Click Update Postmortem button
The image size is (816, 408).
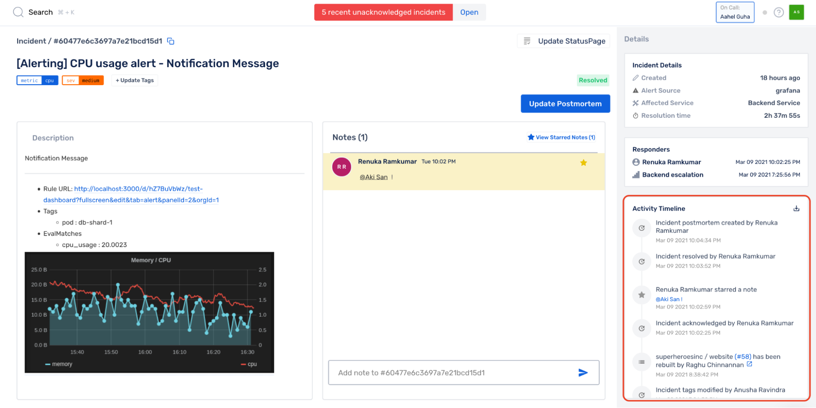click(565, 104)
